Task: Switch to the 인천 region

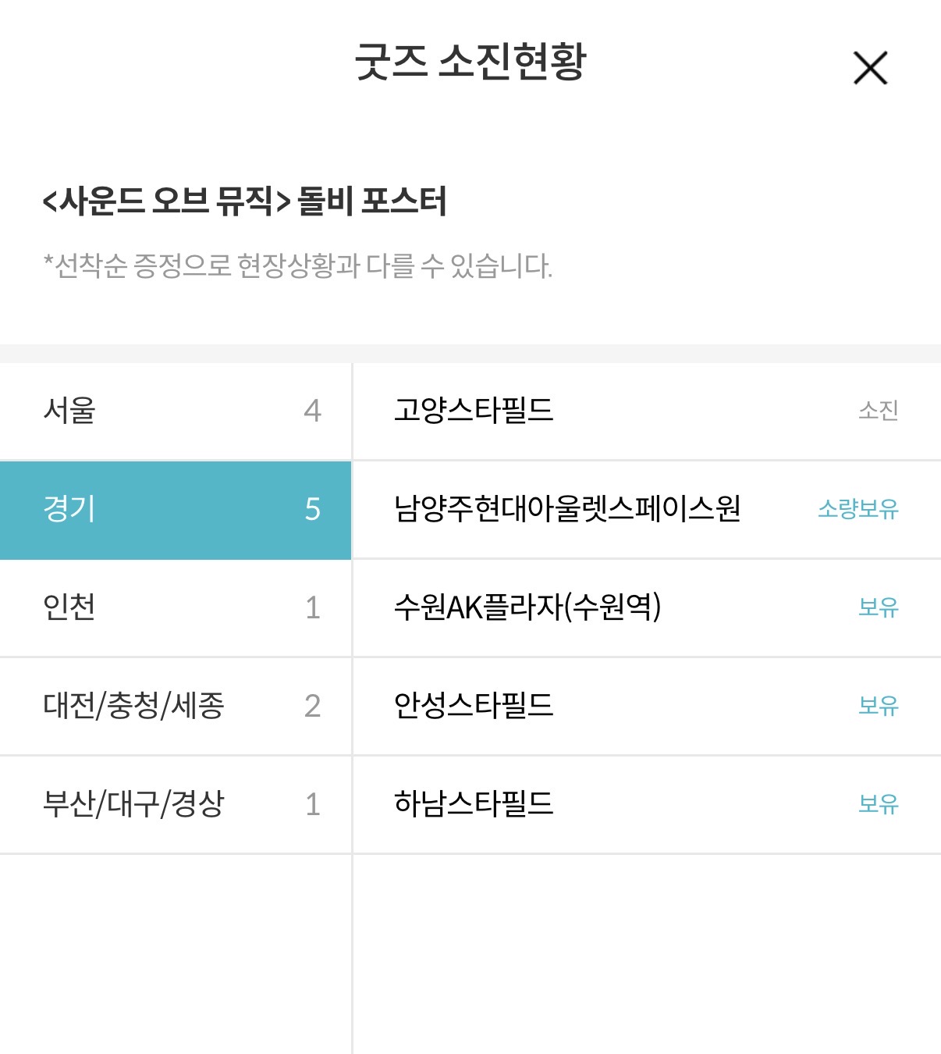Action: (176, 608)
